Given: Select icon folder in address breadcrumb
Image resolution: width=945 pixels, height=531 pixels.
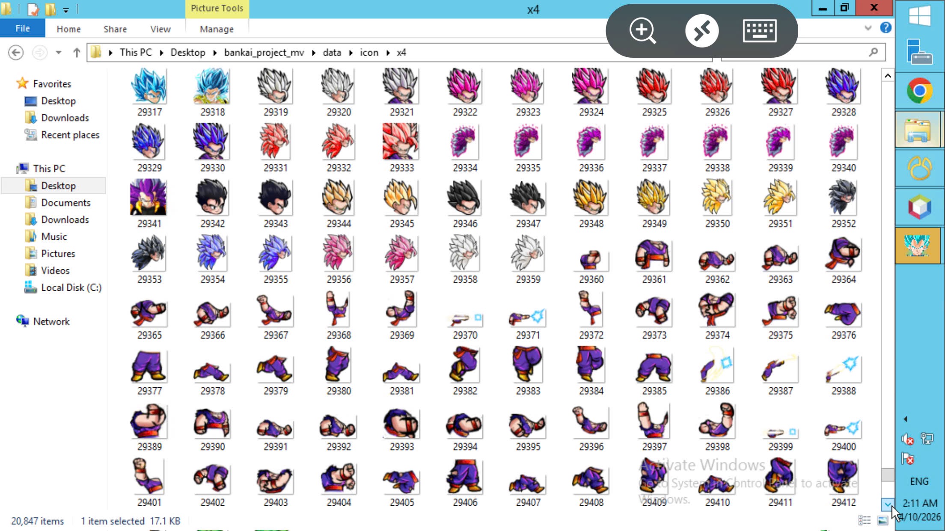Looking at the screenshot, I should 369,53.
